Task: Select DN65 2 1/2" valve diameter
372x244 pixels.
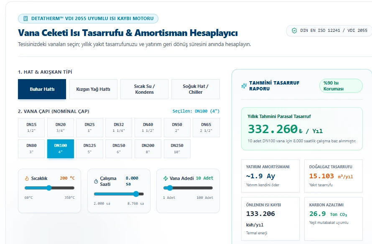Action: pos(206,128)
